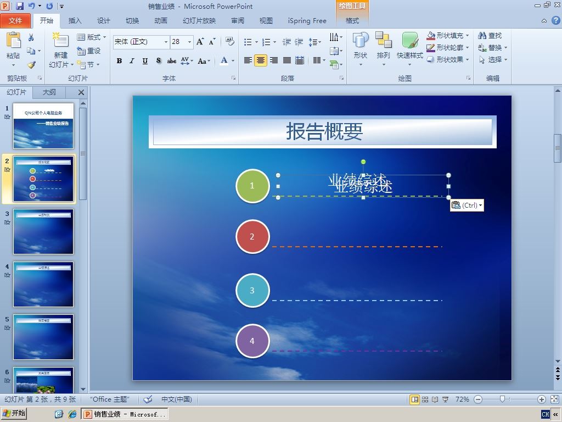The image size is (562, 422).
Task: Click the Format Painter brush icon
Action: pos(31,65)
